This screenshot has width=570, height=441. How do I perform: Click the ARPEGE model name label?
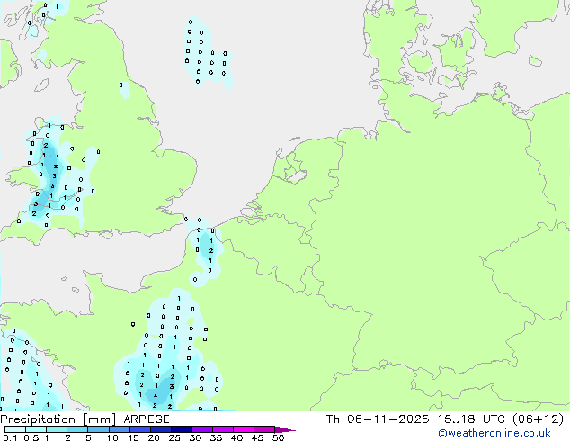pyautogui.click(x=147, y=419)
